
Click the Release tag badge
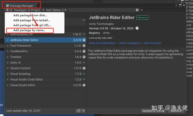[142, 18]
